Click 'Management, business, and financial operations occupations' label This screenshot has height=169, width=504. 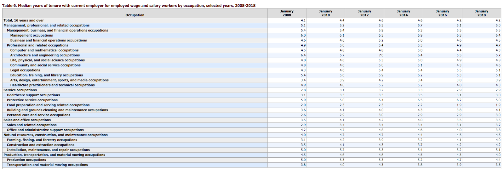pyautogui.click(x=57, y=31)
